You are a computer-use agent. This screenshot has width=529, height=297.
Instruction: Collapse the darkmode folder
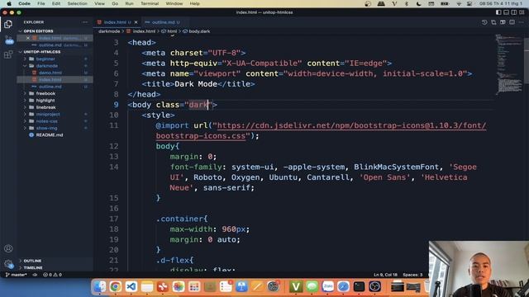point(47,66)
